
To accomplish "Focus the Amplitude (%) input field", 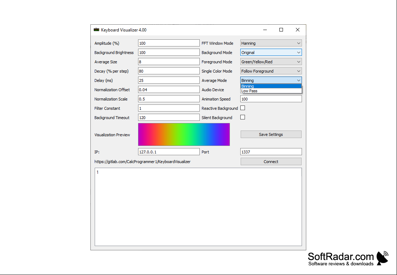I will click(x=169, y=43).
